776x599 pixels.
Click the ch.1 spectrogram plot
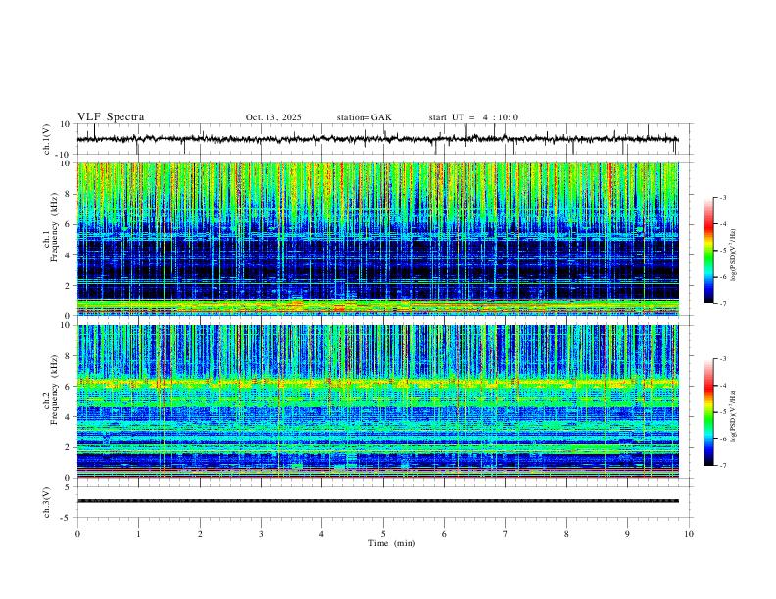(378, 239)
